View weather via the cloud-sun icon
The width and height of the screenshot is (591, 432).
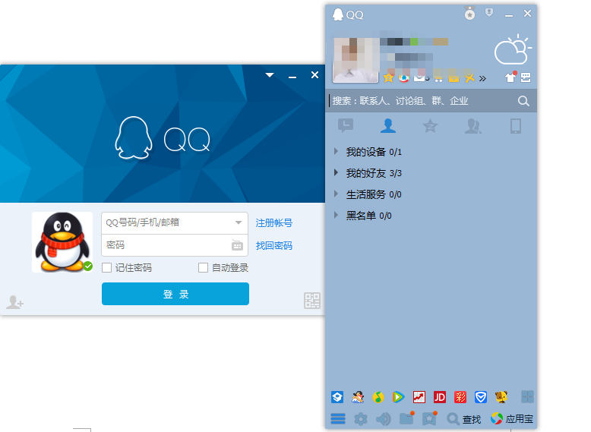[x=513, y=49]
